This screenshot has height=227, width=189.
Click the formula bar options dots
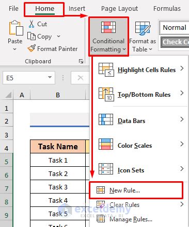tap(63, 78)
